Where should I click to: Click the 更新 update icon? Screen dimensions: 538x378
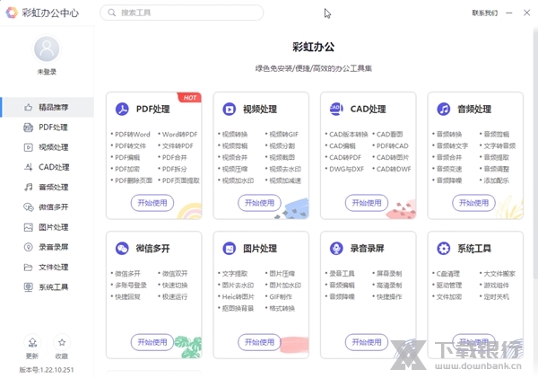(x=32, y=342)
